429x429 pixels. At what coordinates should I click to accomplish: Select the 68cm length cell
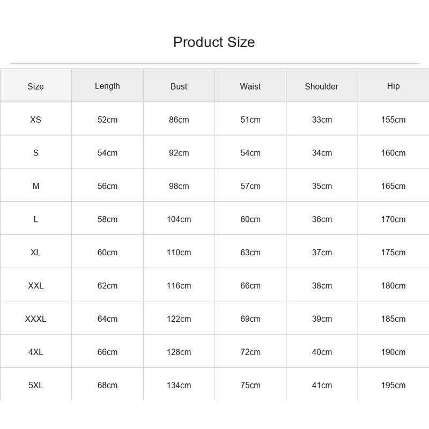[107, 385]
